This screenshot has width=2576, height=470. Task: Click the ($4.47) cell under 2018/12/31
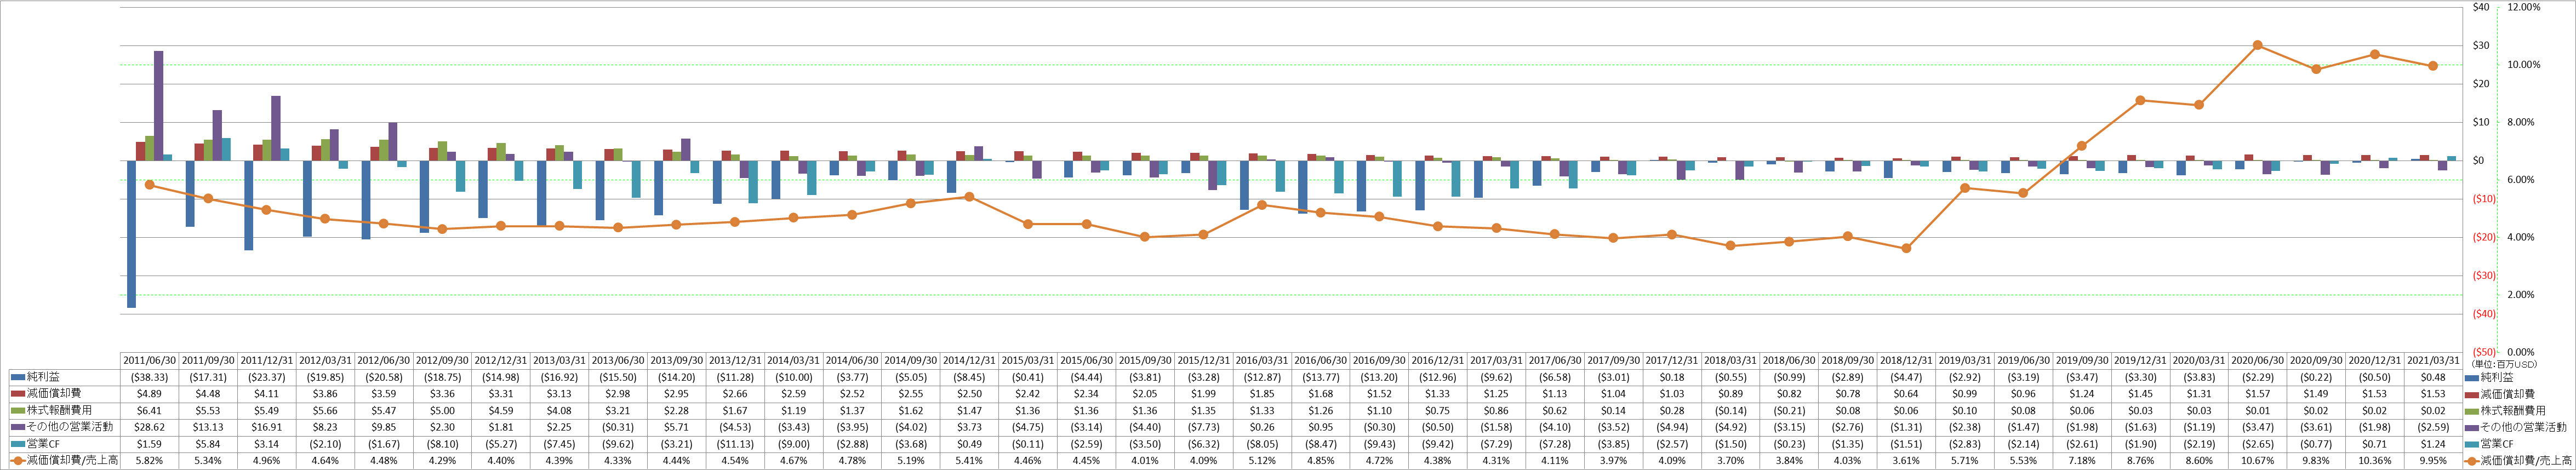pos(1906,377)
